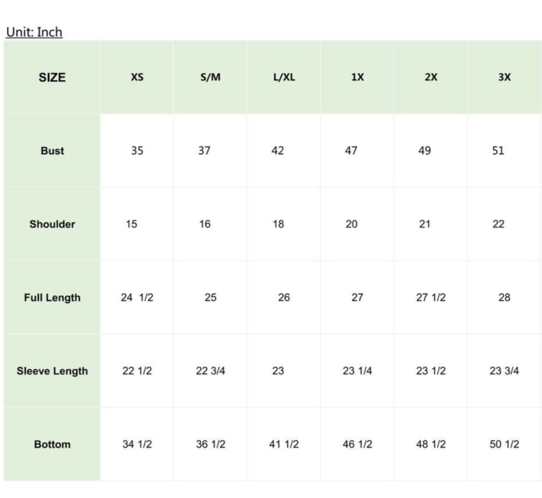Click the "Unit: Inch" underlined label
The width and height of the screenshot is (542, 498).
click(x=34, y=32)
